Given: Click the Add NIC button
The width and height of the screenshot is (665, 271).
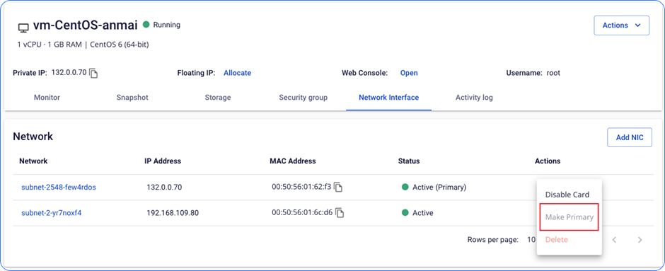Looking at the screenshot, I should pyautogui.click(x=630, y=137).
